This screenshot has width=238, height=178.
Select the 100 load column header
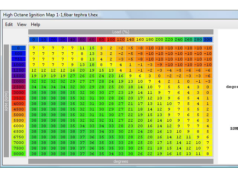[x=111, y=40]
